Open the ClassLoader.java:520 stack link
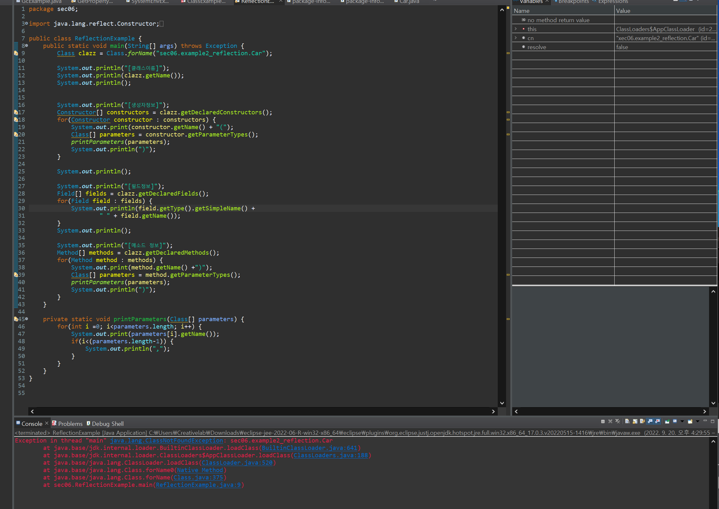Screen dimensions: 719x509 click(x=237, y=463)
